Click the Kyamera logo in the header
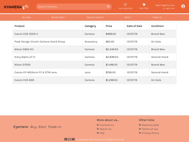This screenshot has width=189, height=142. coord(16,7)
